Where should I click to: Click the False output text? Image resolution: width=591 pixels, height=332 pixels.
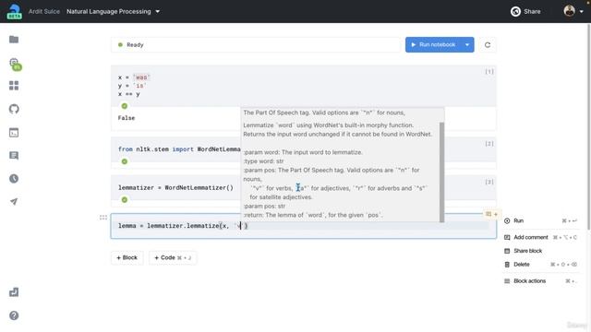pos(127,118)
